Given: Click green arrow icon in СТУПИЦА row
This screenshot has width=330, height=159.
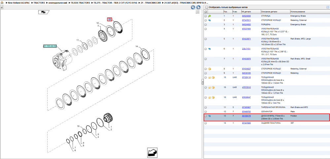Looking at the screenshot, I should click(x=210, y=16).
